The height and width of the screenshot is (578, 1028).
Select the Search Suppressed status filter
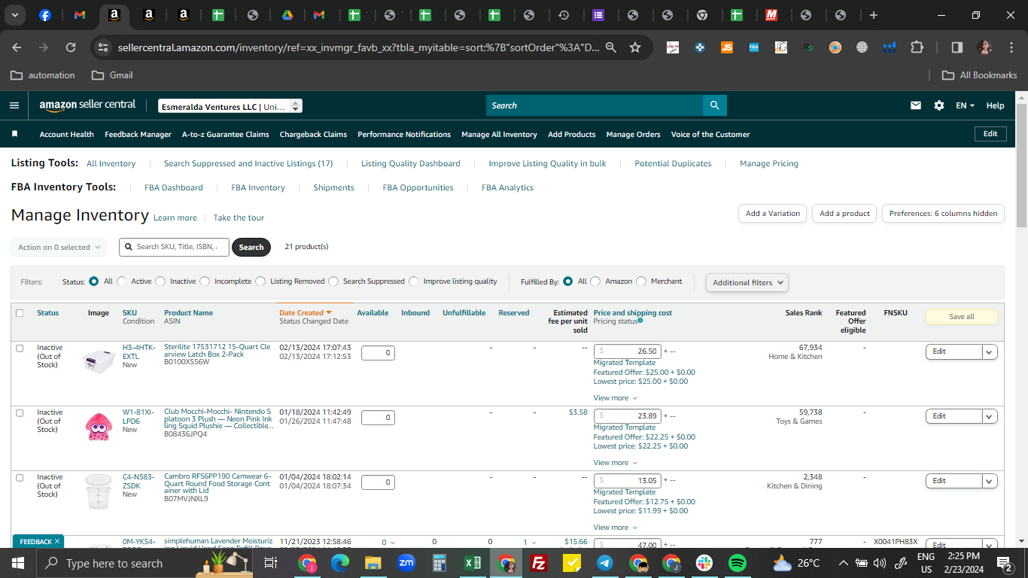333,281
